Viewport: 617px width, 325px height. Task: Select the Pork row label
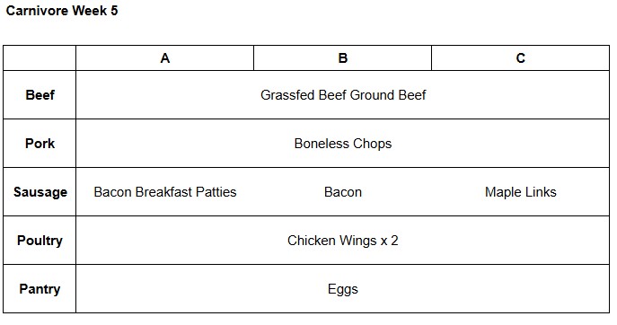(40, 144)
